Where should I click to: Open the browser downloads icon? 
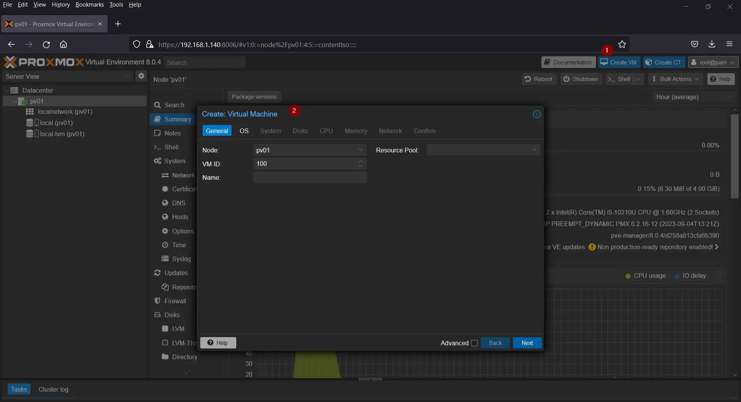point(712,44)
